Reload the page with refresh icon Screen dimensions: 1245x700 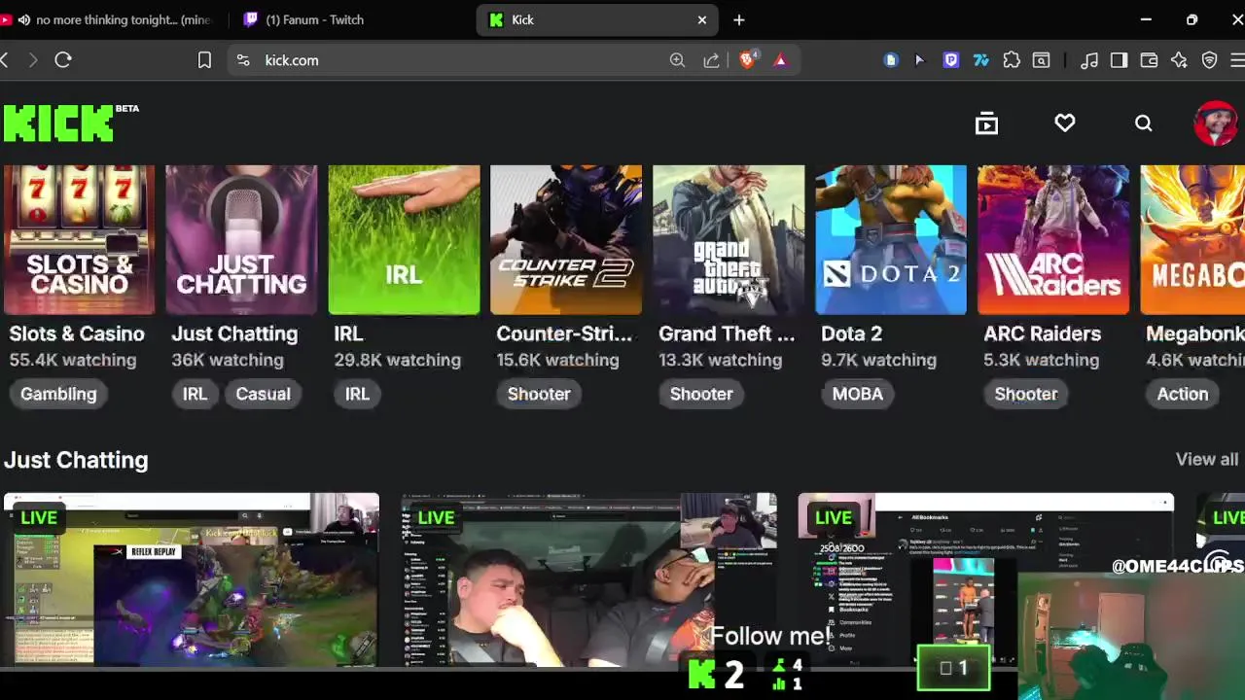click(63, 60)
